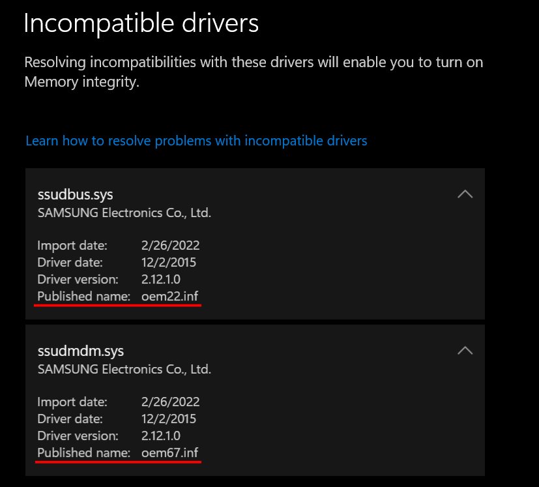Click the Memory integrity description text

coord(254,72)
